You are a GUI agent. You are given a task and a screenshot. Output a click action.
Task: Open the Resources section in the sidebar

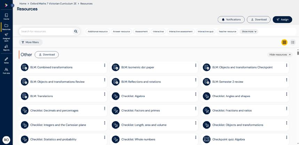[6, 27]
